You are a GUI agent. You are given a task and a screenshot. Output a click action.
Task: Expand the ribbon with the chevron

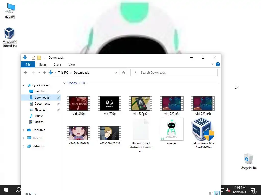coord(212,64)
